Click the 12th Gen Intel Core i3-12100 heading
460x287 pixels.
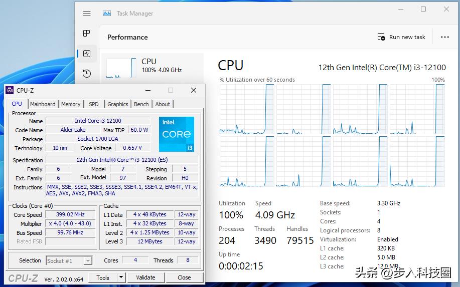[x=382, y=68]
